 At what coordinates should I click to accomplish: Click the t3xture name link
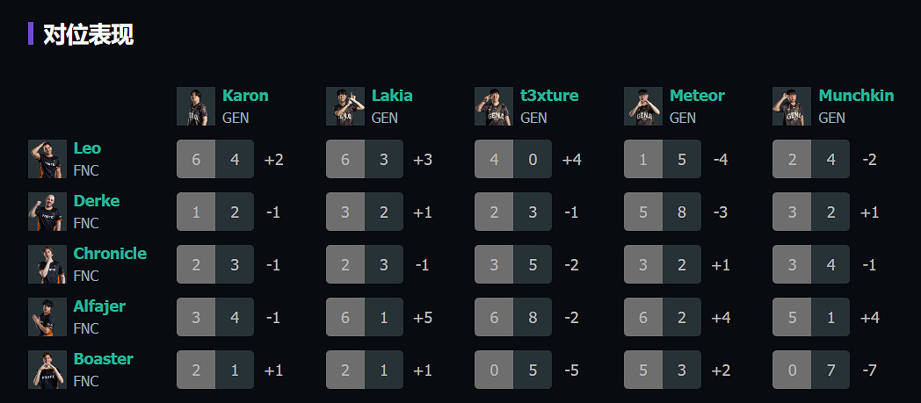549,96
